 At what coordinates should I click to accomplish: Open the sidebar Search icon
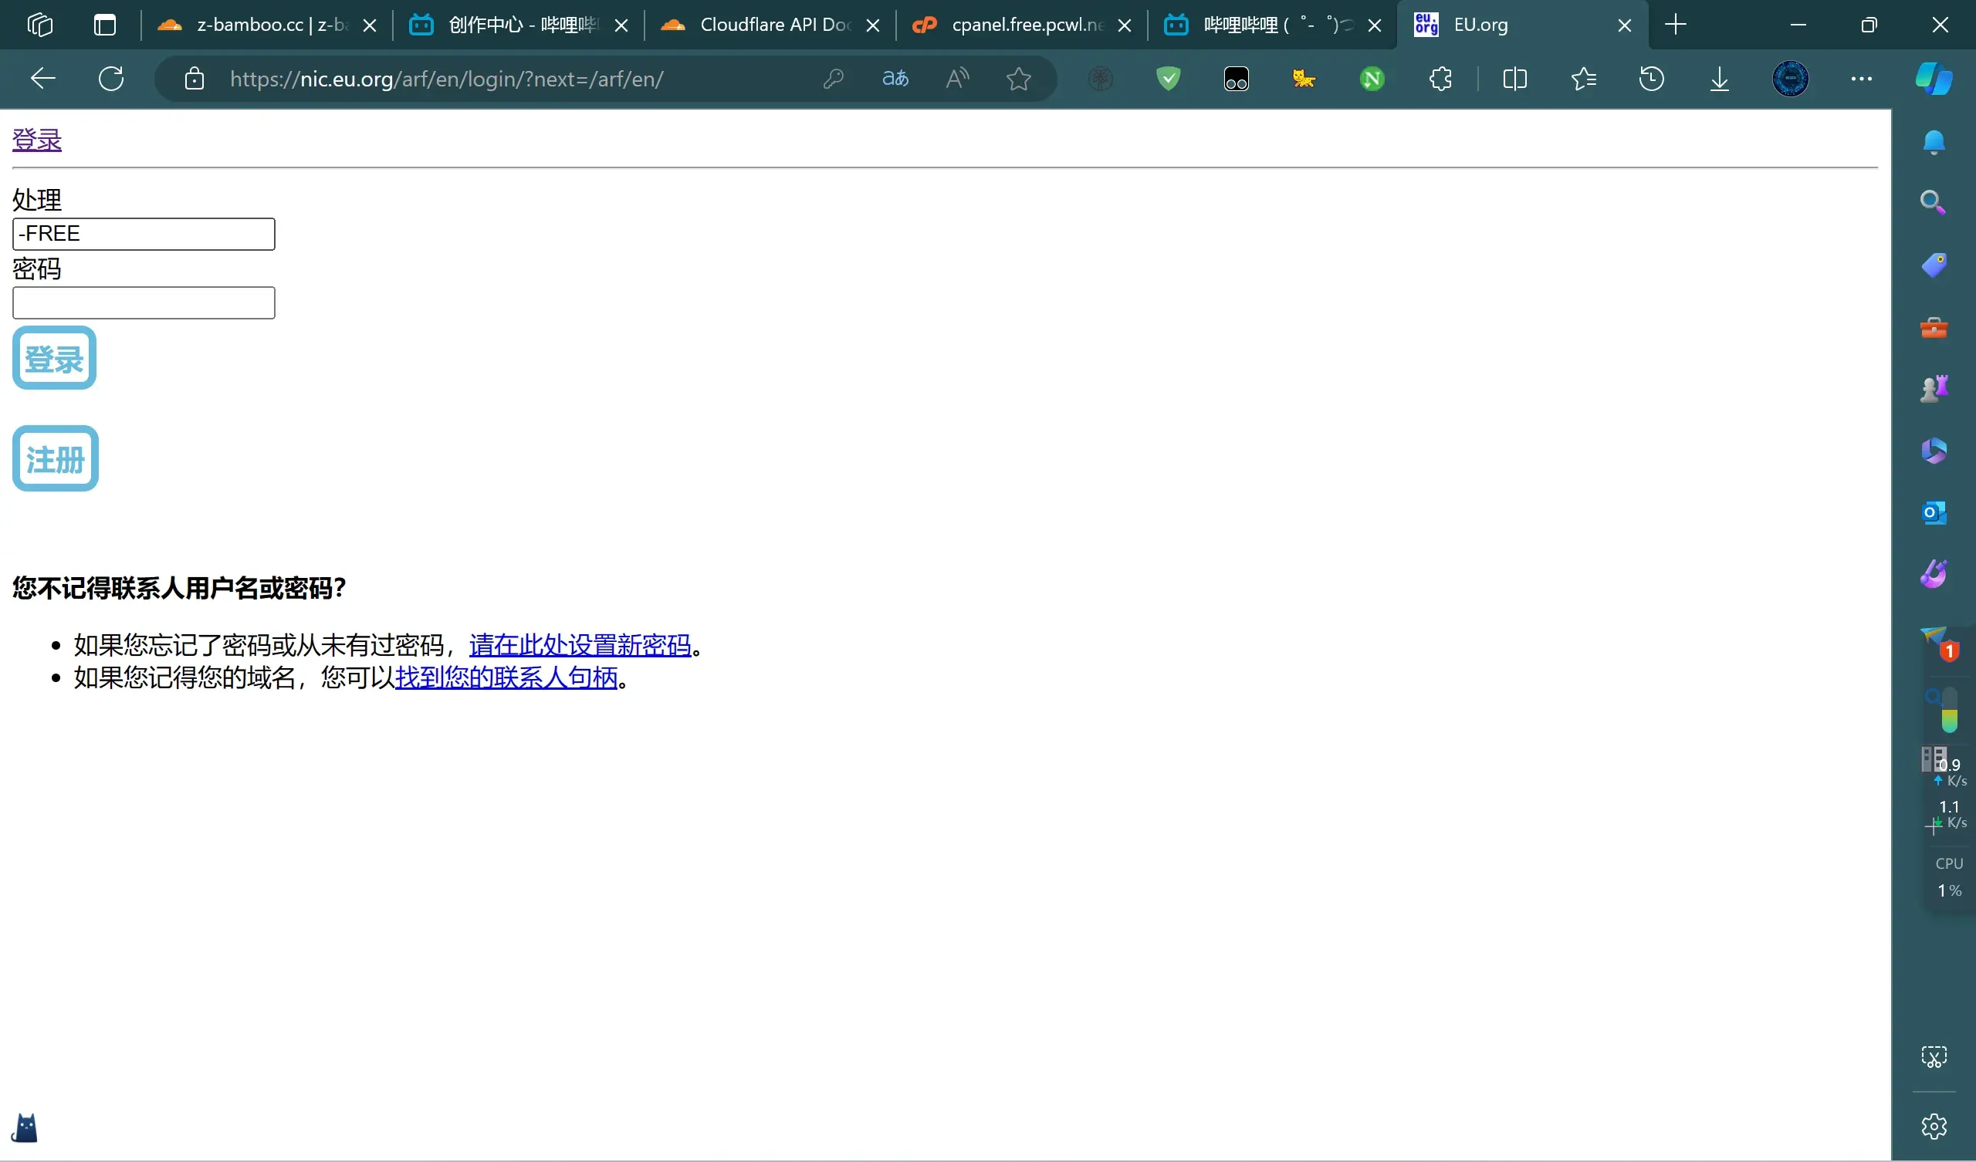click(1934, 202)
